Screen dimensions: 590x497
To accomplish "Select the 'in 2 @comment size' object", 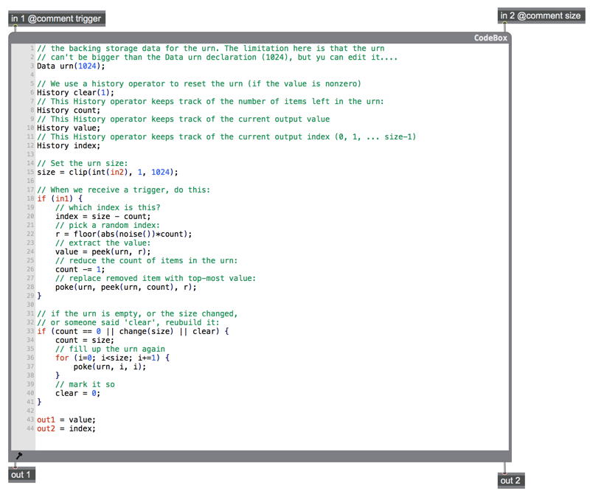I will [x=541, y=15].
